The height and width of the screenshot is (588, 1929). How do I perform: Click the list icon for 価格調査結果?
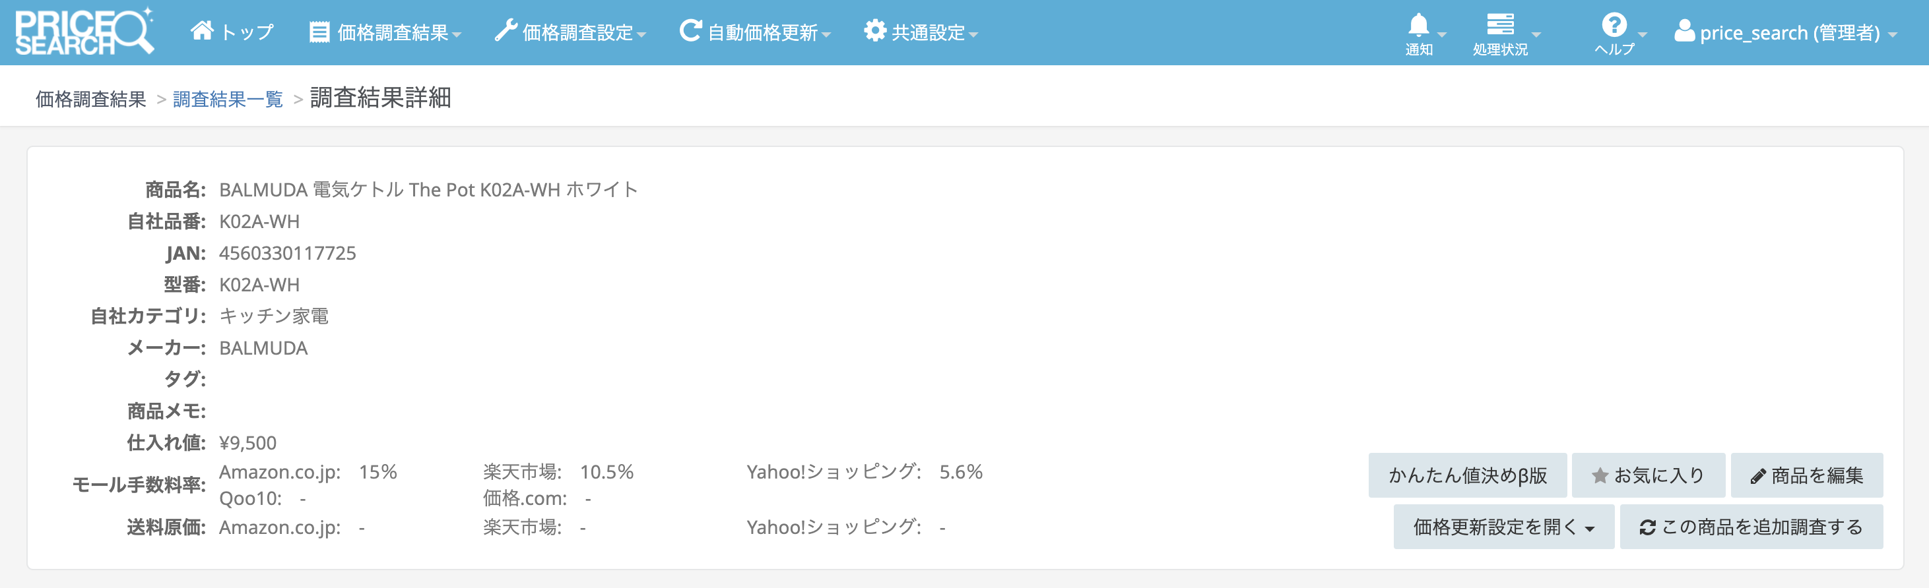(x=319, y=32)
